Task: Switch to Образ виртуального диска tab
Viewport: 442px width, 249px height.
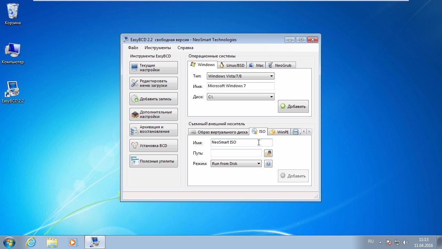Action: pos(219,132)
